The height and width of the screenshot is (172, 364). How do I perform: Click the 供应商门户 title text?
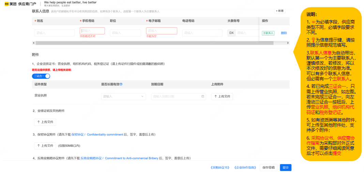pyautogui.click(x=27, y=4)
